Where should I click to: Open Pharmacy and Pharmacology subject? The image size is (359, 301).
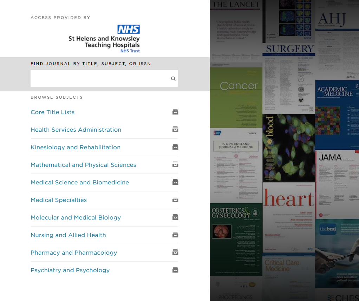click(x=74, y=253)
